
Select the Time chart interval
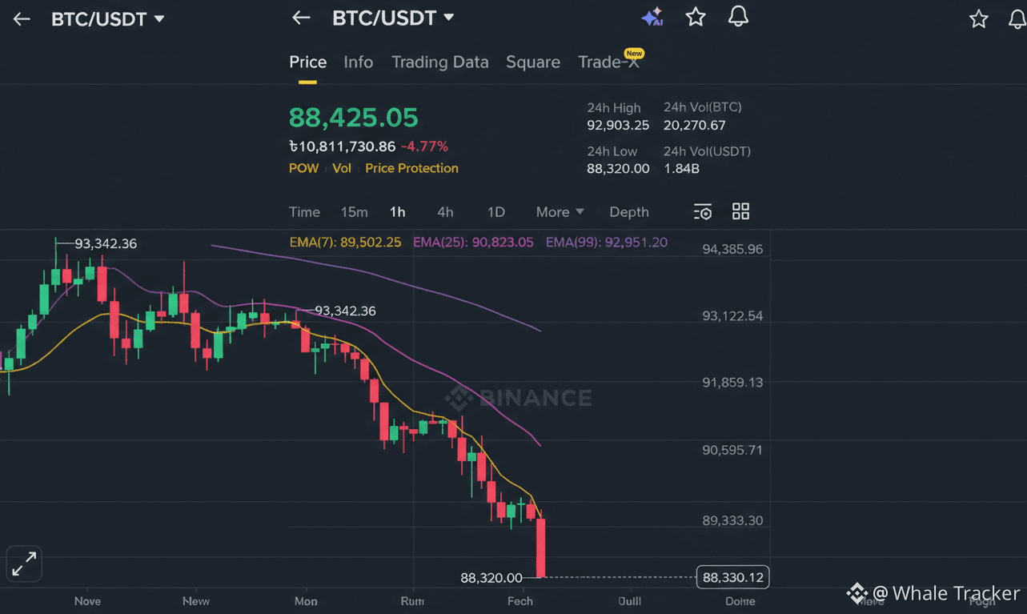tap(304, 212)
